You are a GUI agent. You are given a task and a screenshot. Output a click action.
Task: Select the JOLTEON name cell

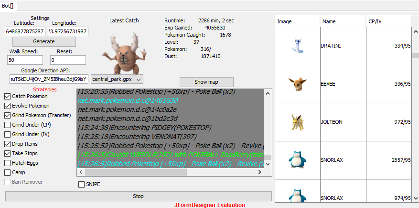(343, 122)
